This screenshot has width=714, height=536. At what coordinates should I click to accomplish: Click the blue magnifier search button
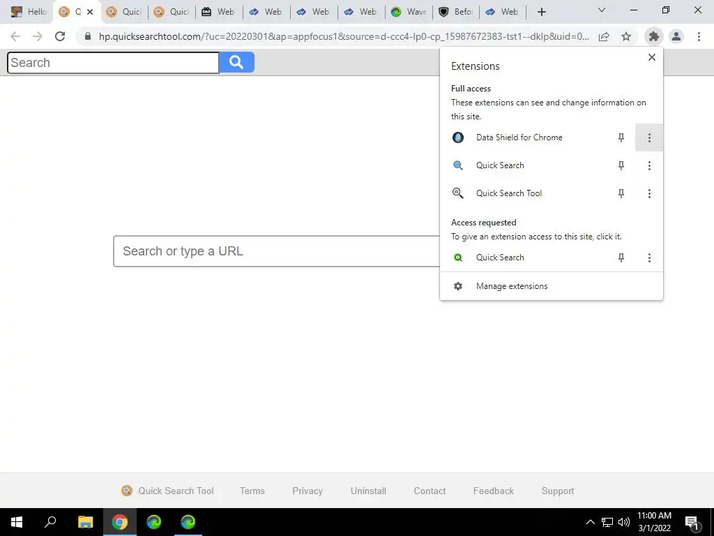236,62
